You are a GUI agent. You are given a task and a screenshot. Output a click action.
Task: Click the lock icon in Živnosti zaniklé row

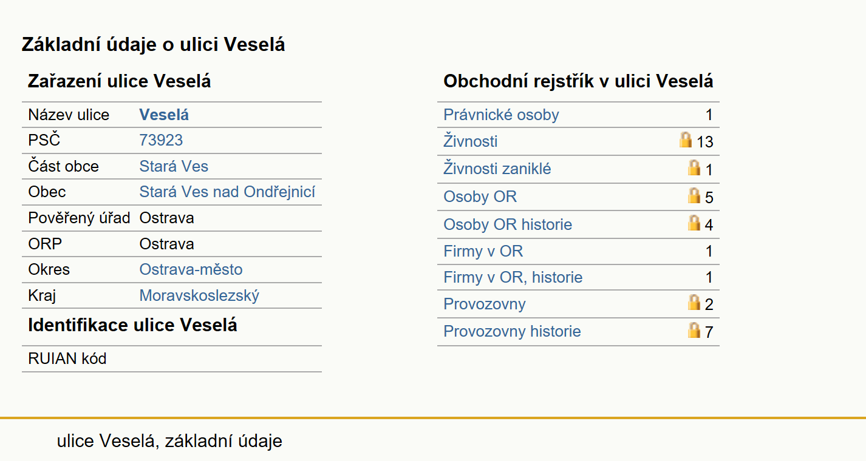click(x=694, y=167)
